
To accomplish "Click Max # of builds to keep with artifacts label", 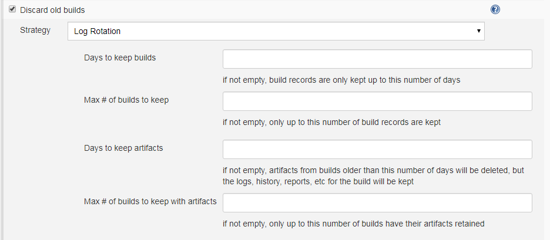I will pos(150,202).
